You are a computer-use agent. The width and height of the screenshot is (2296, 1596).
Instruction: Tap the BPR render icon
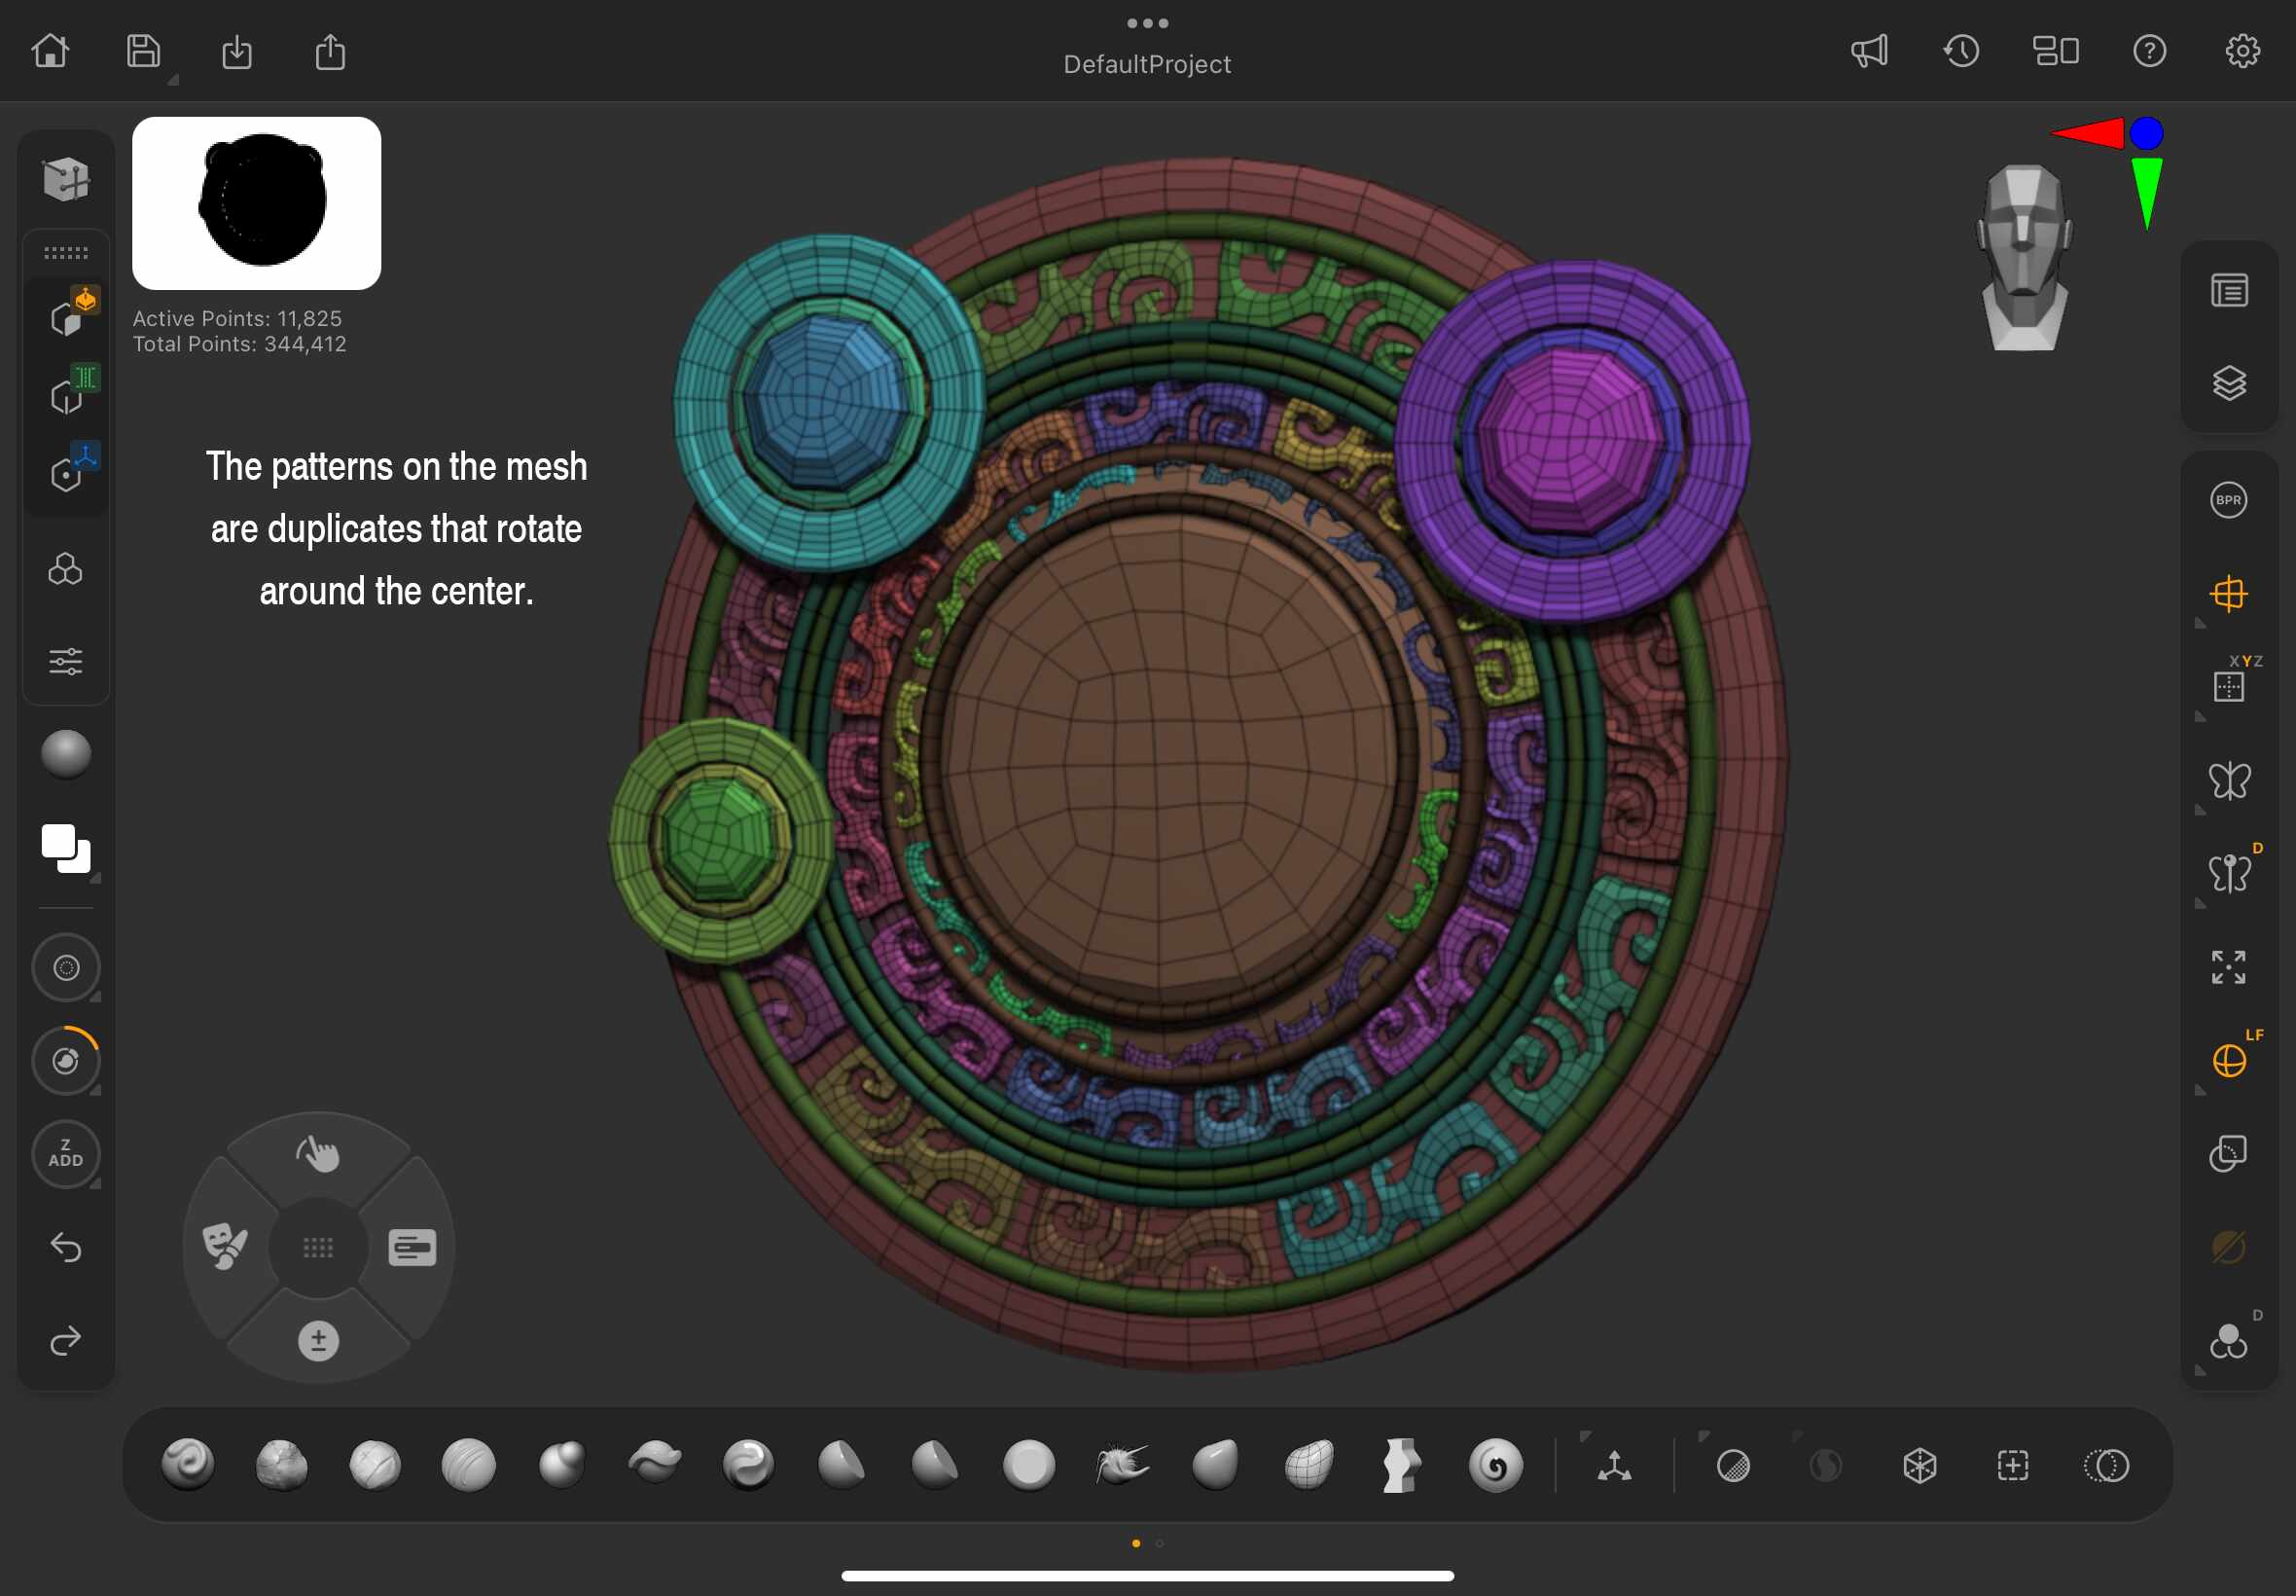(x=2228, y=500)
